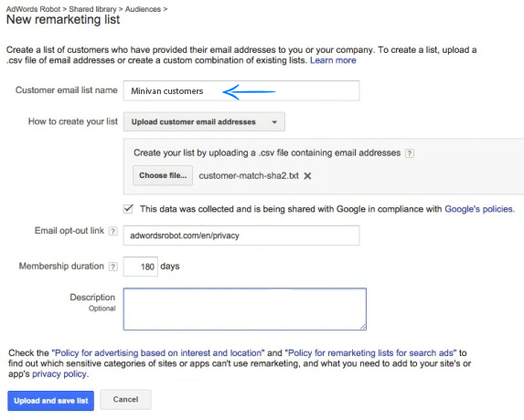Viewport: 524px width, 420px height.
Task: Open the privacy policy link
Action: coord(60,374)
